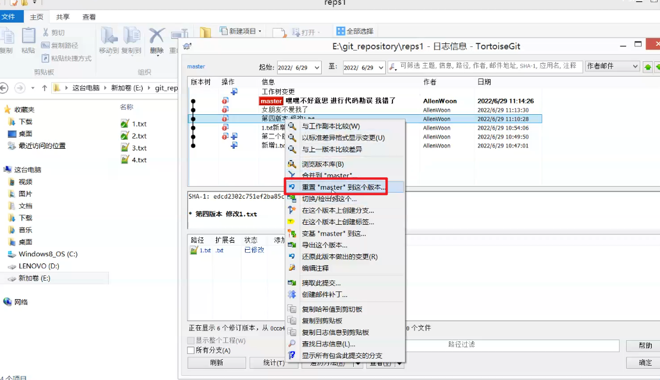Click the merge to master branch icon
The height and width of the screenshot is (380, 660).
[292, 175]
